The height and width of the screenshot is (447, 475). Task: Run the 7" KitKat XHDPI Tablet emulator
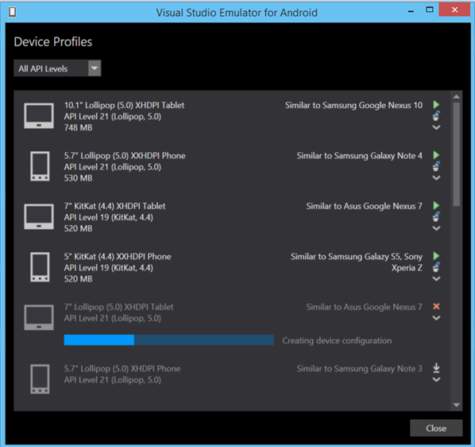(436, 205)
